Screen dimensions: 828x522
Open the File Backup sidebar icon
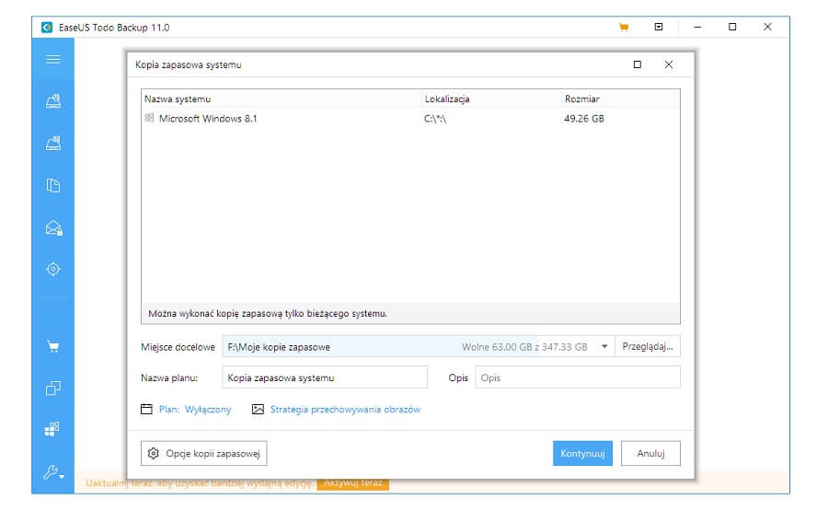coord(52,185)
